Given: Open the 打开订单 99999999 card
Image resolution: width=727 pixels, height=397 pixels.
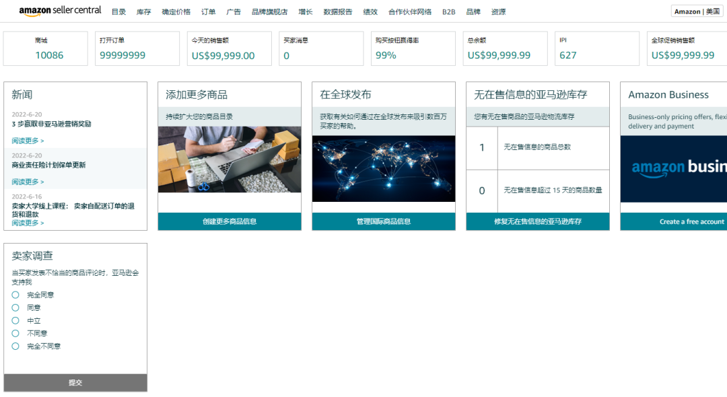Looking at the screenshot, I should click(137, 48).
